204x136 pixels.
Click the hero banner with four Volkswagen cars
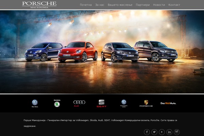click(102, 52)
